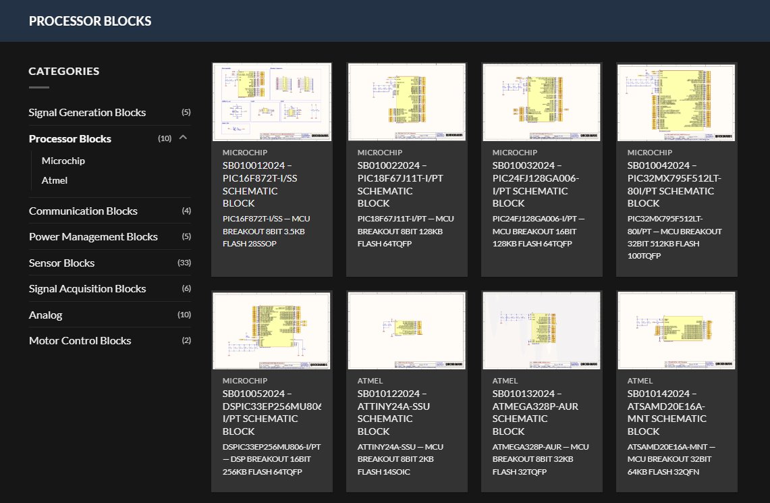This screenshot has width=770, height=503.
Task: Select Processor Blocks category link
Action: pos(70,139)
